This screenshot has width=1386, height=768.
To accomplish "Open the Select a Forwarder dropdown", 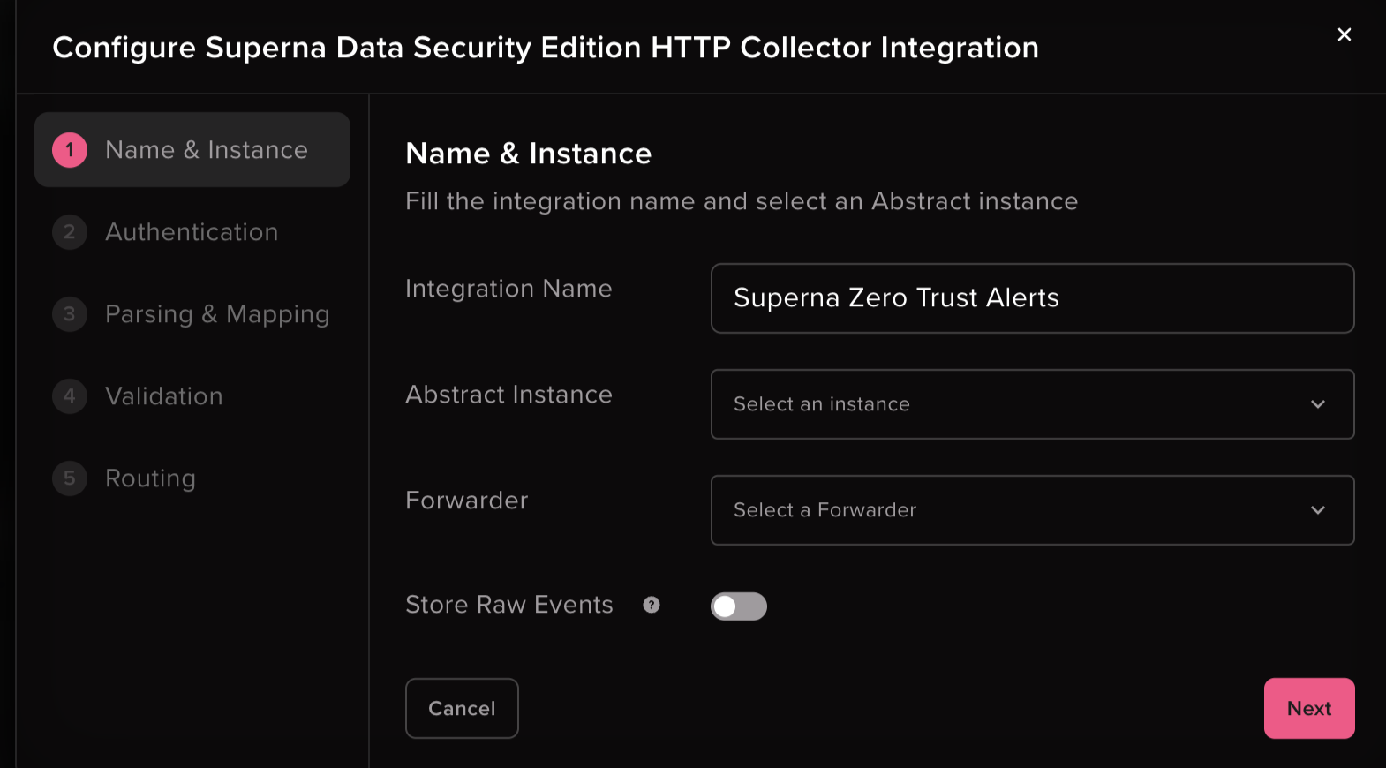I will (x=1032, y=510).
